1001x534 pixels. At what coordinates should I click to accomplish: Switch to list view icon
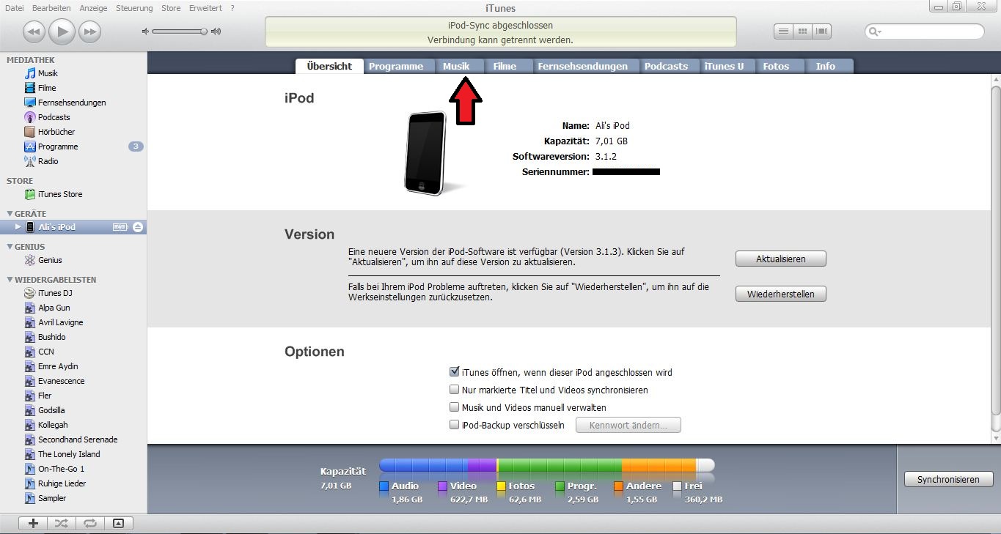coord(784,31)
